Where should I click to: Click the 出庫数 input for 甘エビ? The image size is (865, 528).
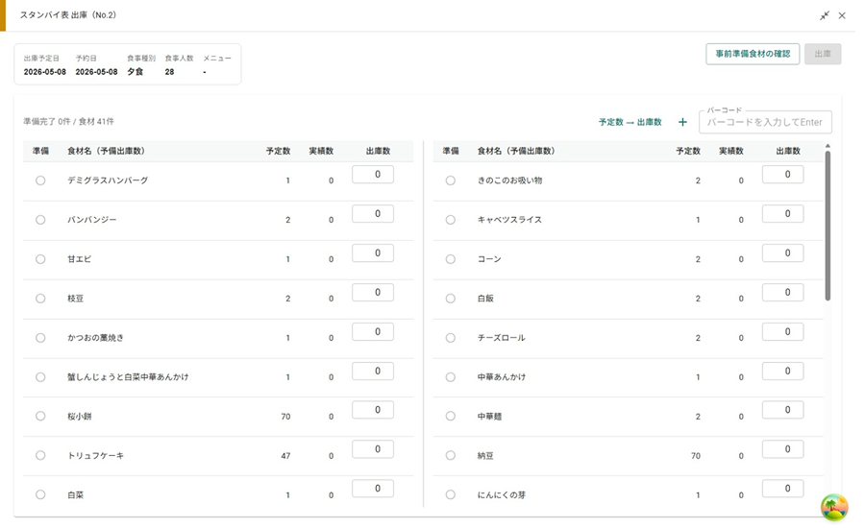point(373,253)
